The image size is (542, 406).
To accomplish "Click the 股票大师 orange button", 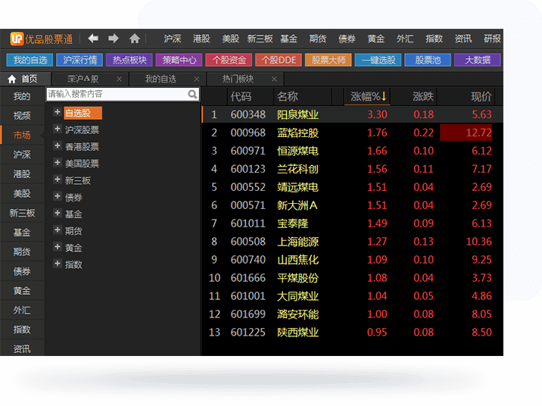I will [329, 60].
